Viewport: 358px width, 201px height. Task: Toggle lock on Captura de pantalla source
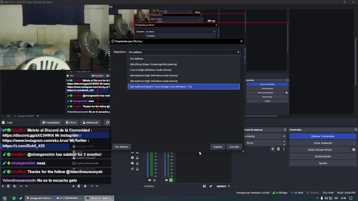click(137, 163)
